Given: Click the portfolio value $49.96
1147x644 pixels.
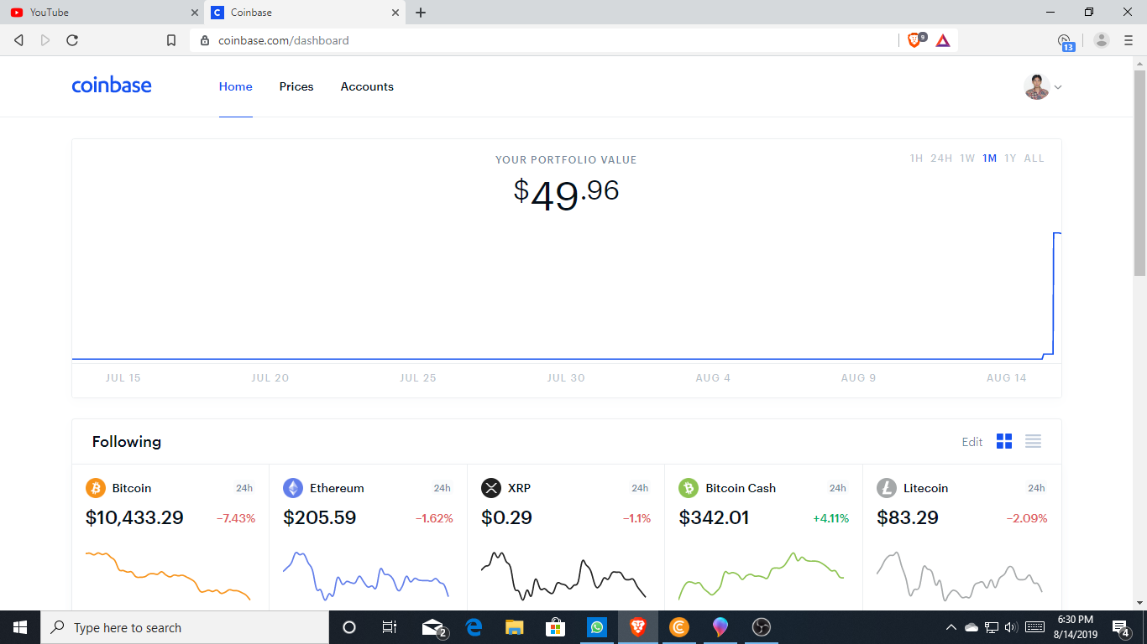Looking at the screenshot, I should click(x=567, y=195).
